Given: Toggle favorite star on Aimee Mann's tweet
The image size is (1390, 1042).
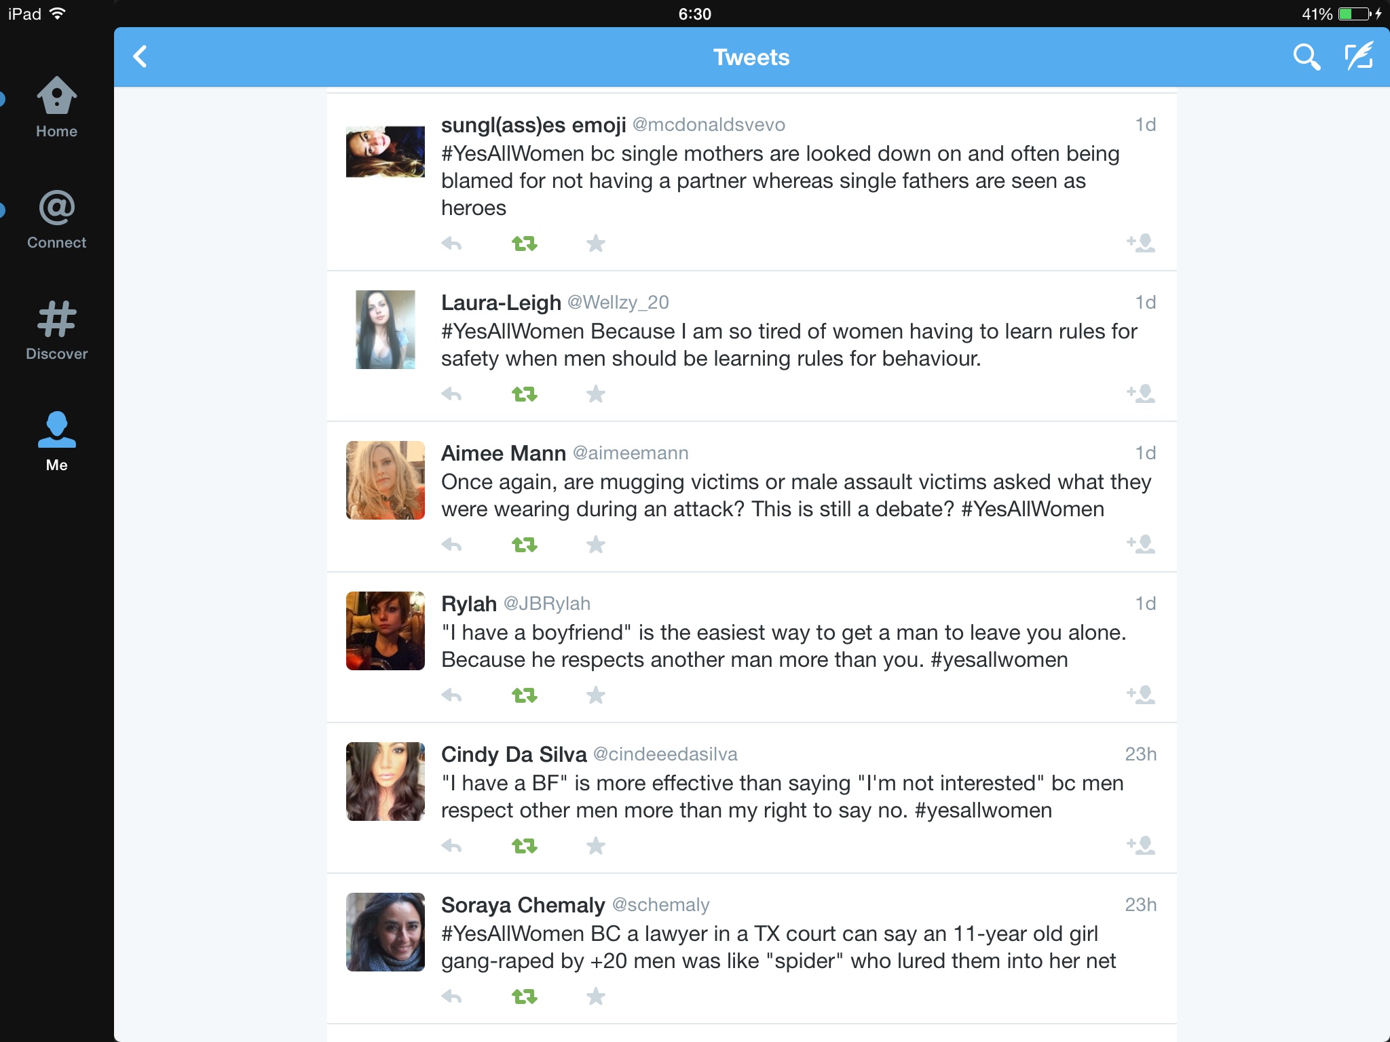Looking at the screenshot, I should click(596, 544).
